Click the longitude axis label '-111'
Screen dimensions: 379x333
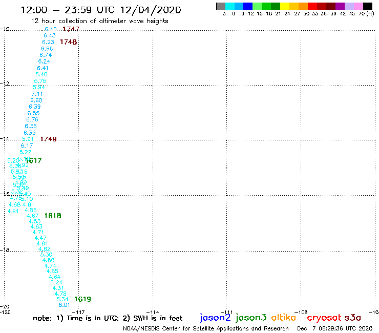click(x=226, y=313)
